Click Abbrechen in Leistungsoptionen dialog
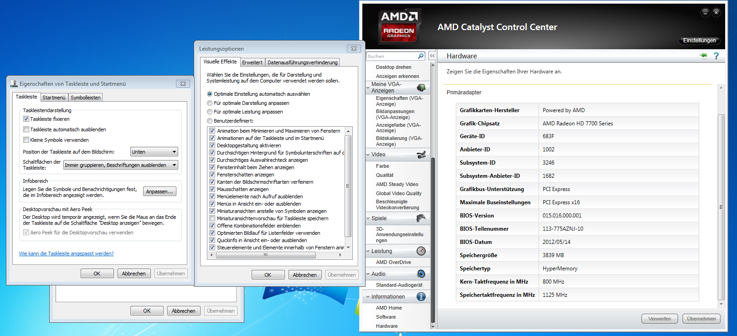This screenshot has width=737, height=336. (304, 275)
